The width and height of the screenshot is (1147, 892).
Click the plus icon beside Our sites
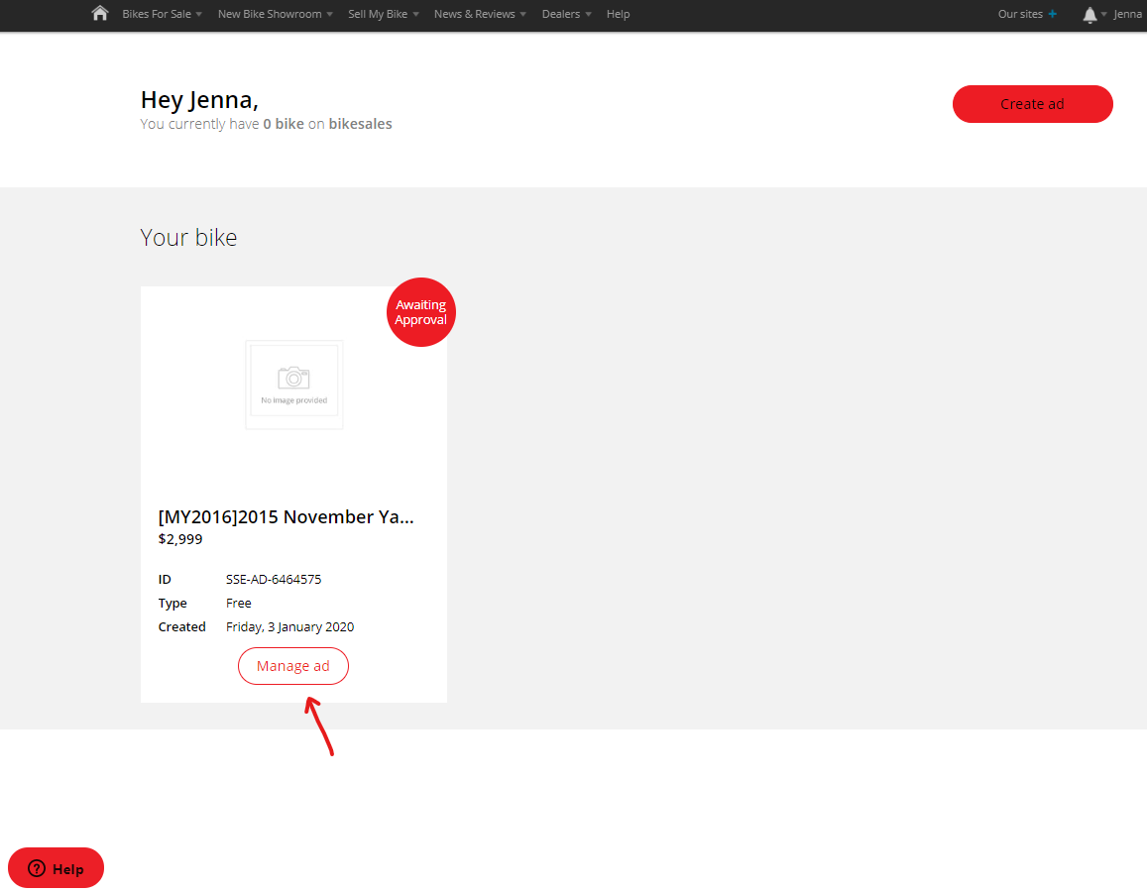pos(1052,14)
